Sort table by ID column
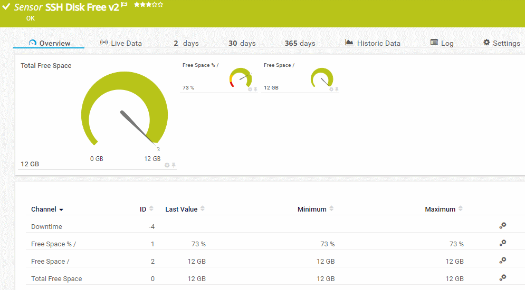The height and width of the screenshot is (290, 525). point(151,209)
